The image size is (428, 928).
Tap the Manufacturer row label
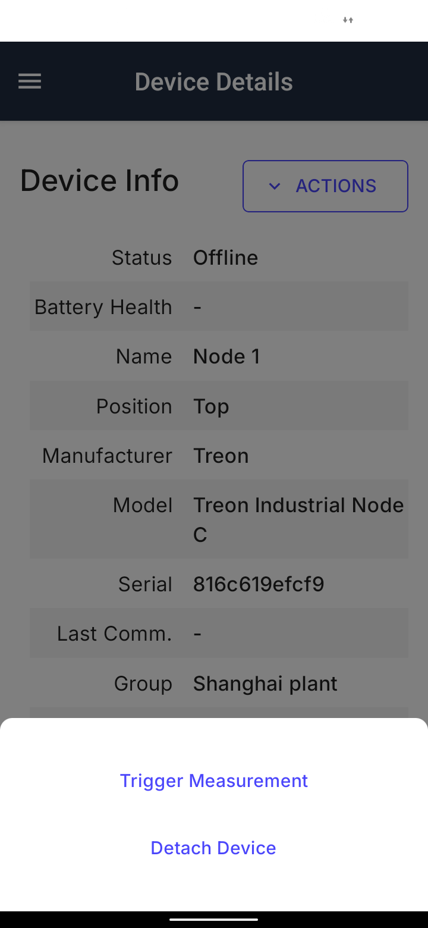107,456
